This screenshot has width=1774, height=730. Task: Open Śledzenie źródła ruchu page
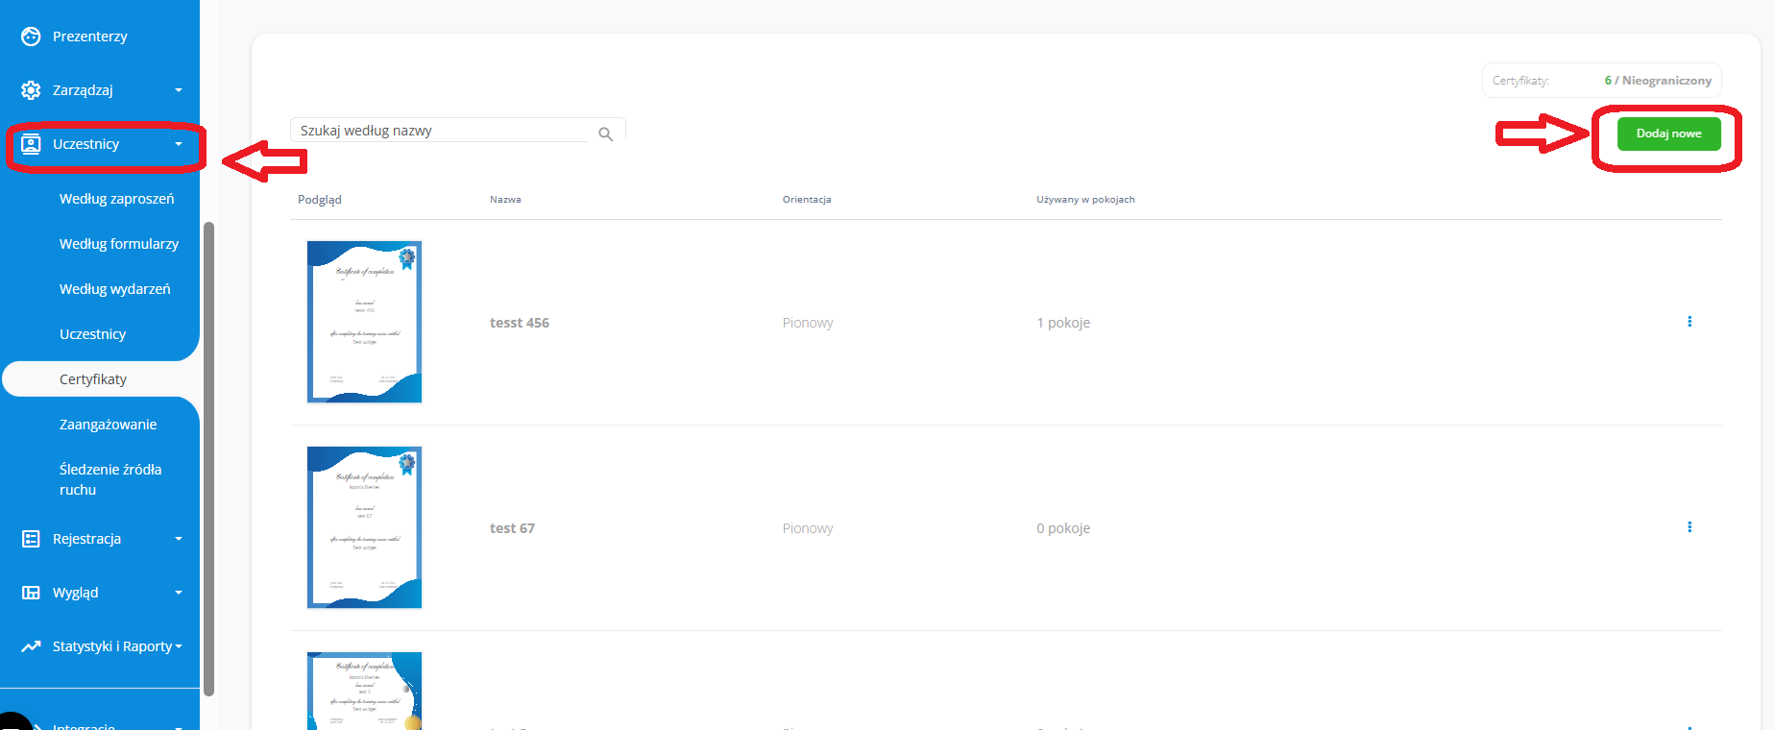tap(109, 479)
